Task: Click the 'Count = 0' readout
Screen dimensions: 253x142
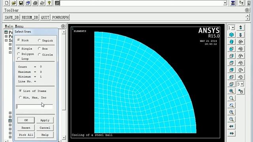Action: [30, 67]
